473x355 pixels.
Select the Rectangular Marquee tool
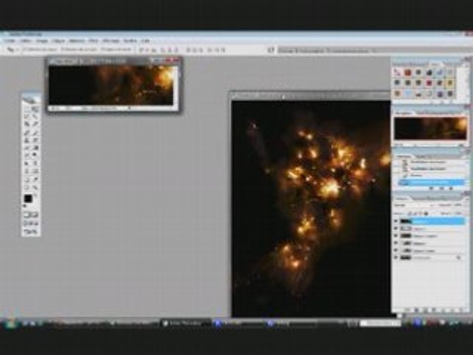[x=27, y=109]
